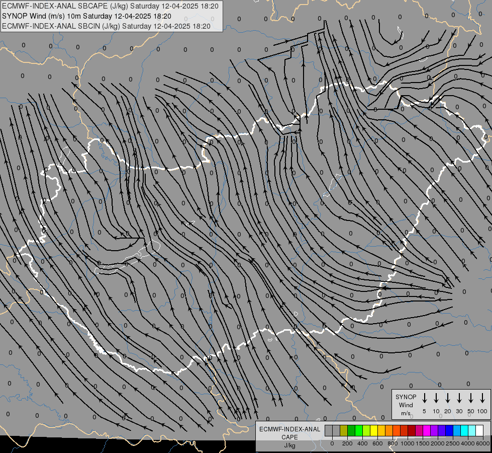Screen dimensions: 492x453
Task: Select the SBCAPE title line in header
Action: click(x=110, y=6)
